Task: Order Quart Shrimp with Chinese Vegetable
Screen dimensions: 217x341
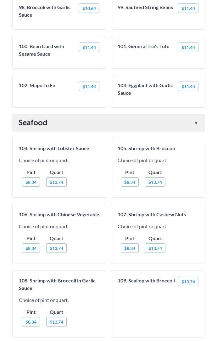Action: tap(56, 248)
